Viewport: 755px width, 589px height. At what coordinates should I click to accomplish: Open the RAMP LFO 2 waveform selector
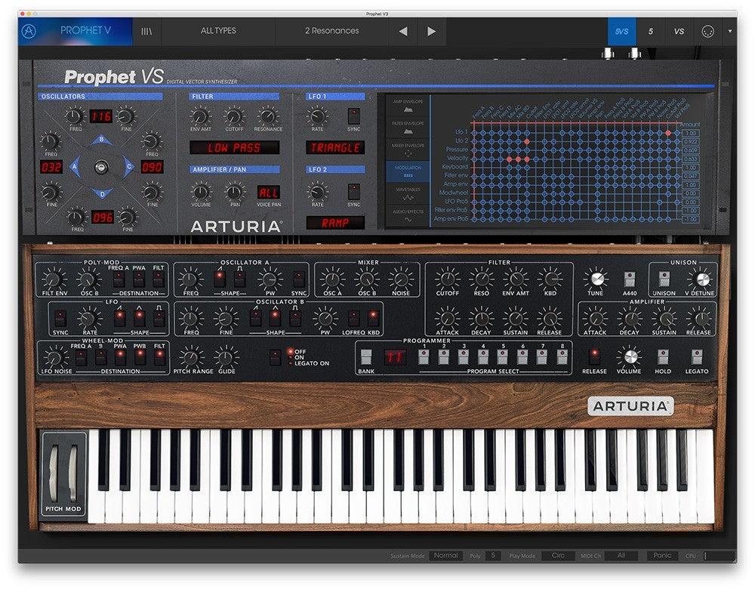pyautogui.click(x=335, y=223)
